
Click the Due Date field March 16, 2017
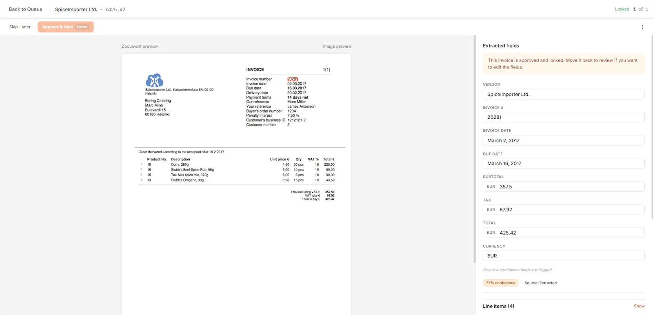[x=564, y=163]
